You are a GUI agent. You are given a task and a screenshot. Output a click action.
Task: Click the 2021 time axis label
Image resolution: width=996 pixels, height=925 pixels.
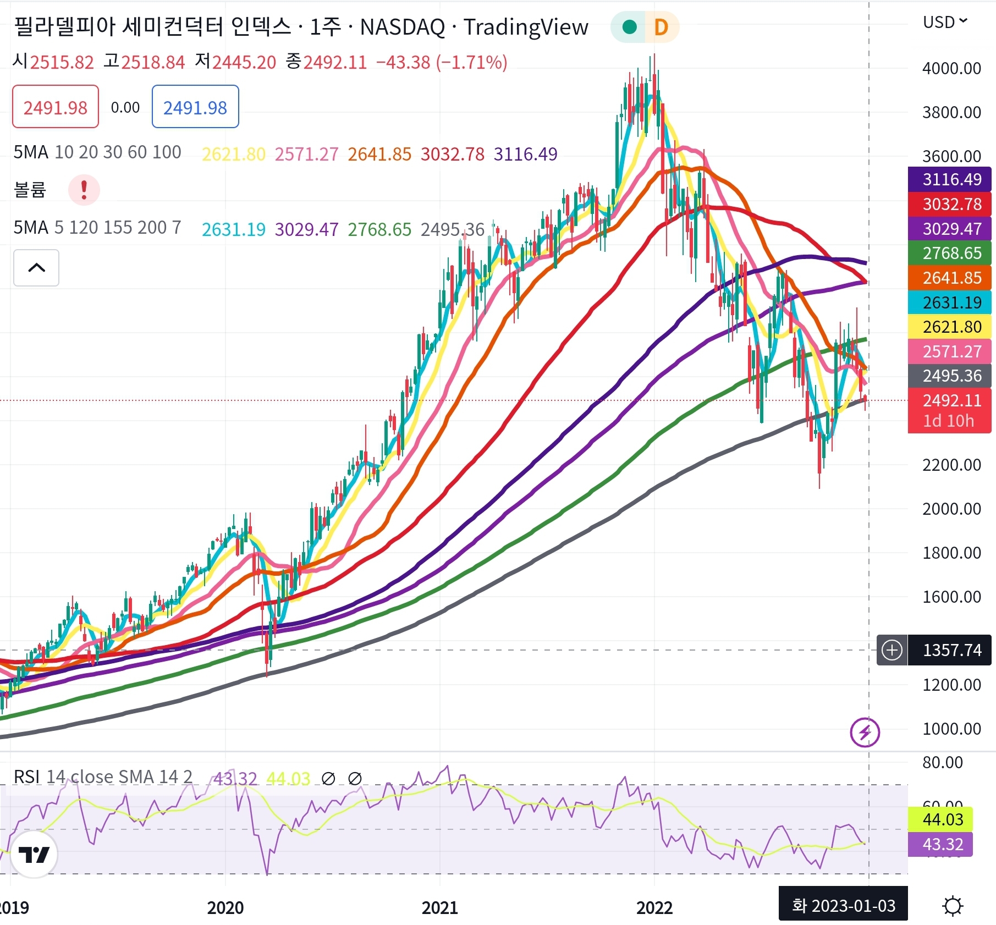tap(440, 907)
